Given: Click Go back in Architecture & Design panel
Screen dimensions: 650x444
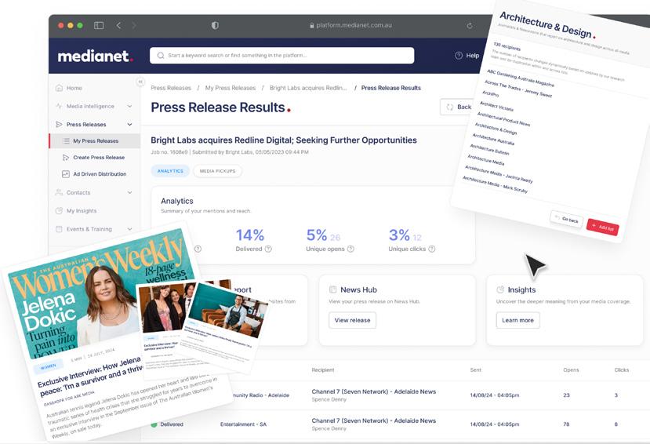Looking at the screenshot, I should (x=567, y=219).
